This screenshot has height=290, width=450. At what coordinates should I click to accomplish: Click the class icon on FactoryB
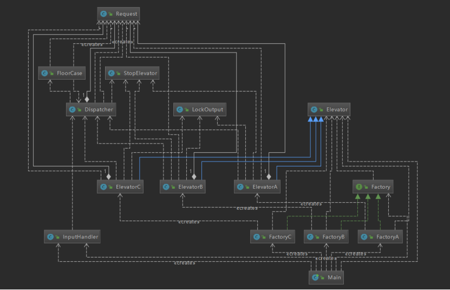310,237
